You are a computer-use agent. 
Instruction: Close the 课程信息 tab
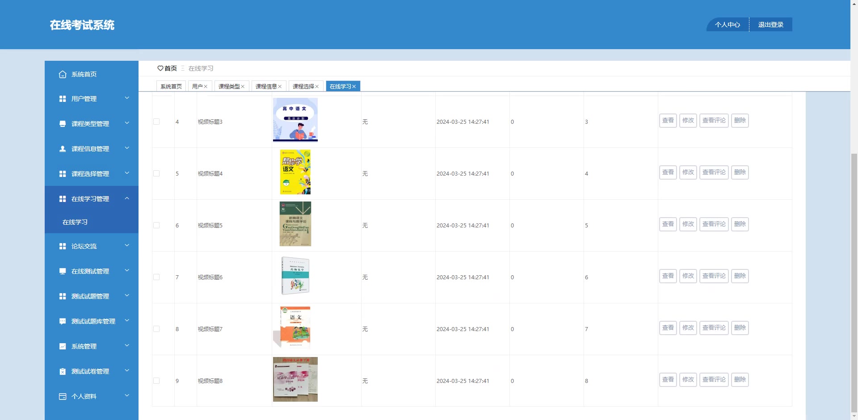click(280, 87)
